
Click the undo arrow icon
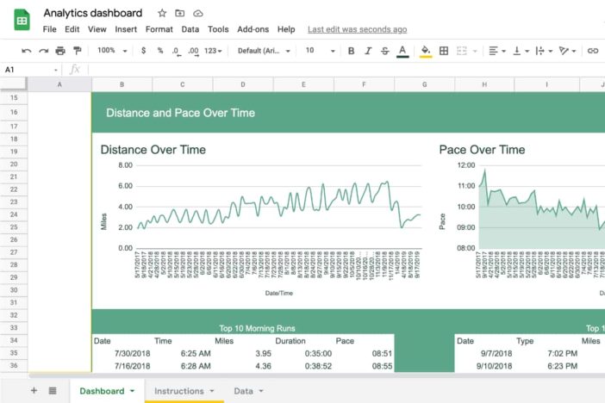[x=26, y=51]
